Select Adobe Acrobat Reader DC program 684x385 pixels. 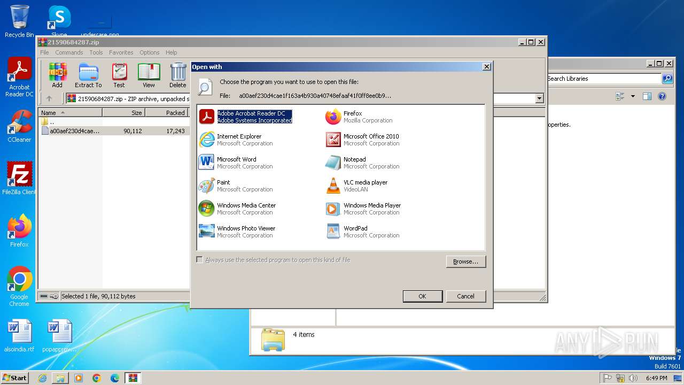[x=246, y=117]
